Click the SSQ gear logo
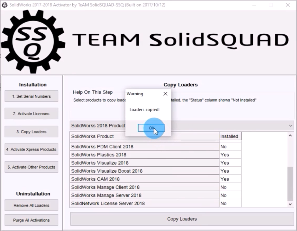 [x=33, y=42]
